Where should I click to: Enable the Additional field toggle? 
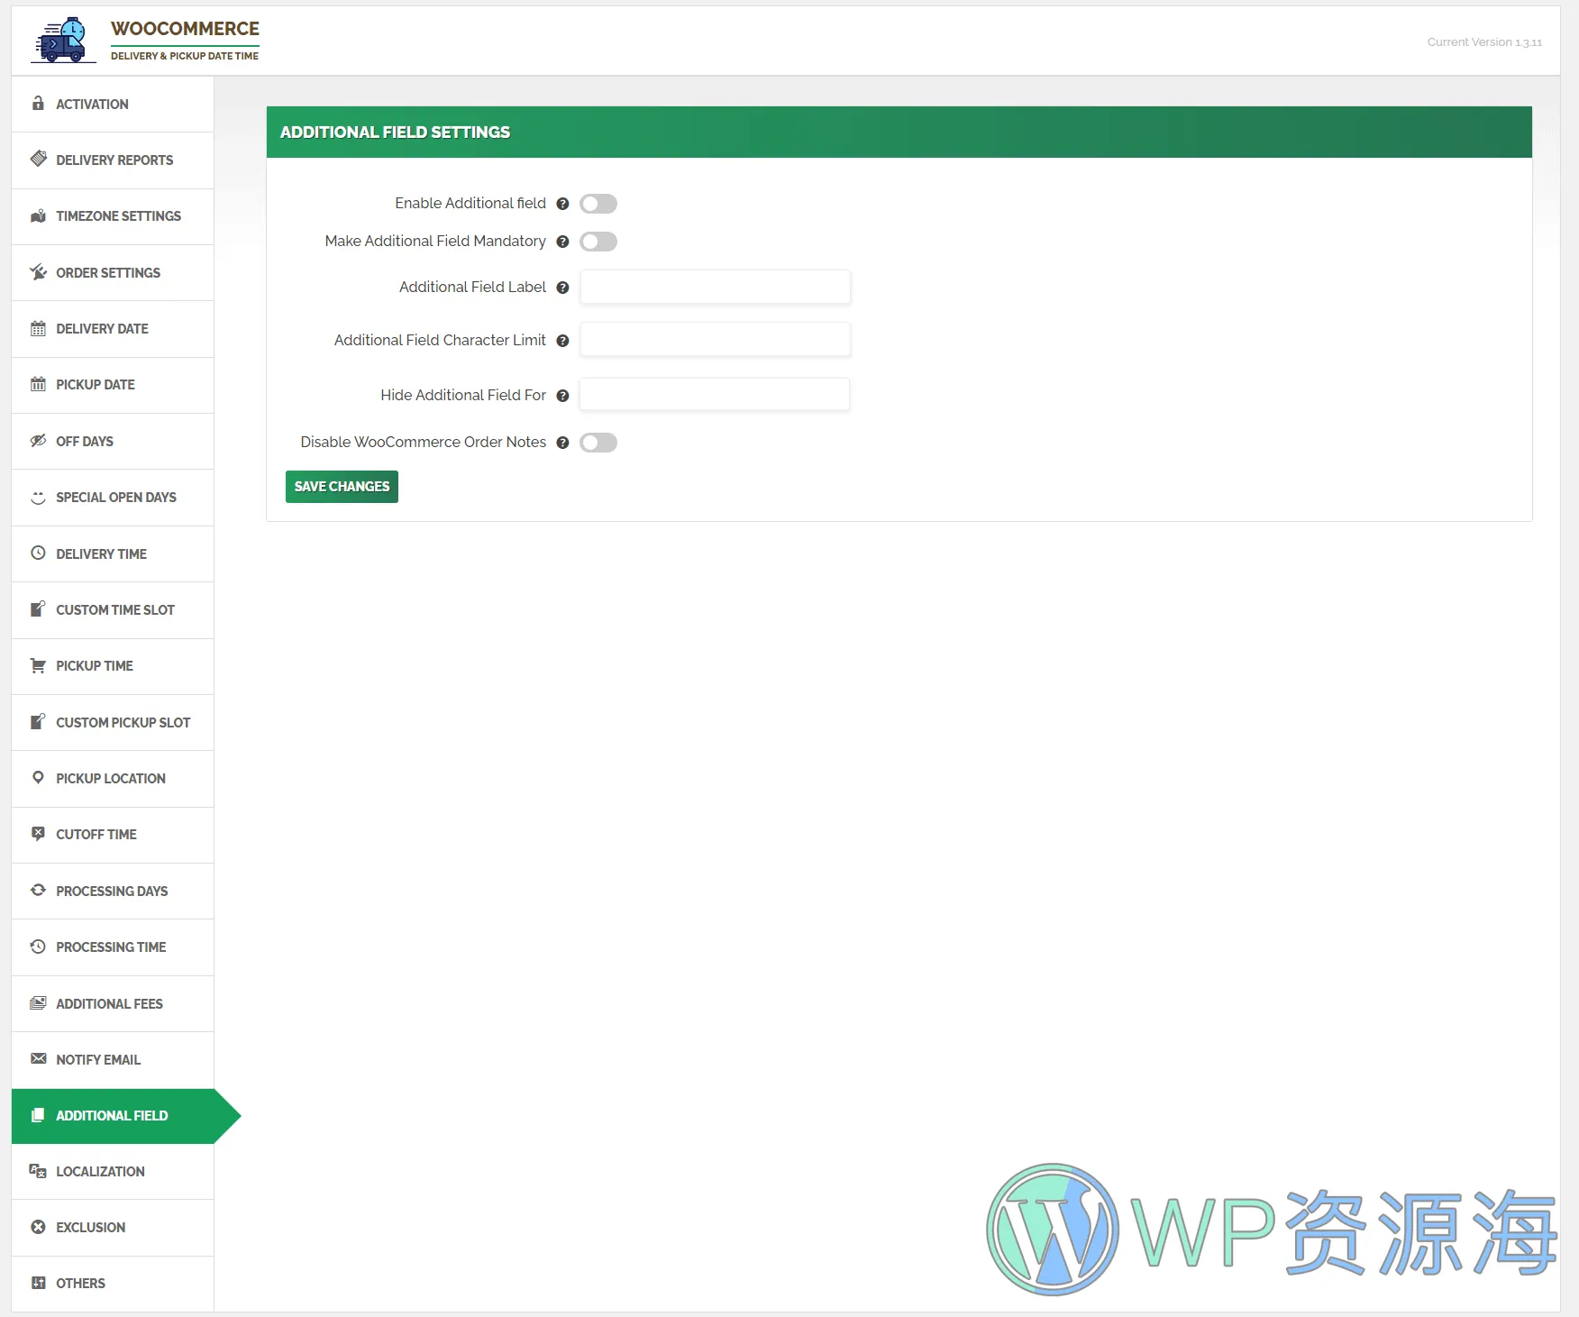[598, 204]
